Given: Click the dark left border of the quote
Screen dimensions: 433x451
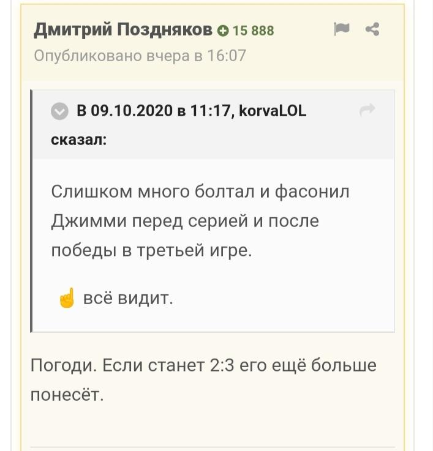Looking at the screenshot, I should click(31, 211).
